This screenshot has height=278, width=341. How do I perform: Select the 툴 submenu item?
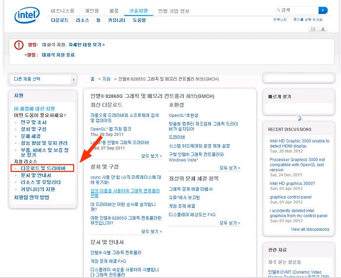point(98,20)
